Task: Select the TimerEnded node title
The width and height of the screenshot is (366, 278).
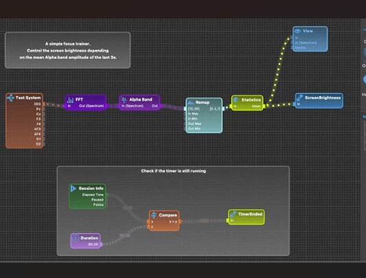Action: (250, 214)
